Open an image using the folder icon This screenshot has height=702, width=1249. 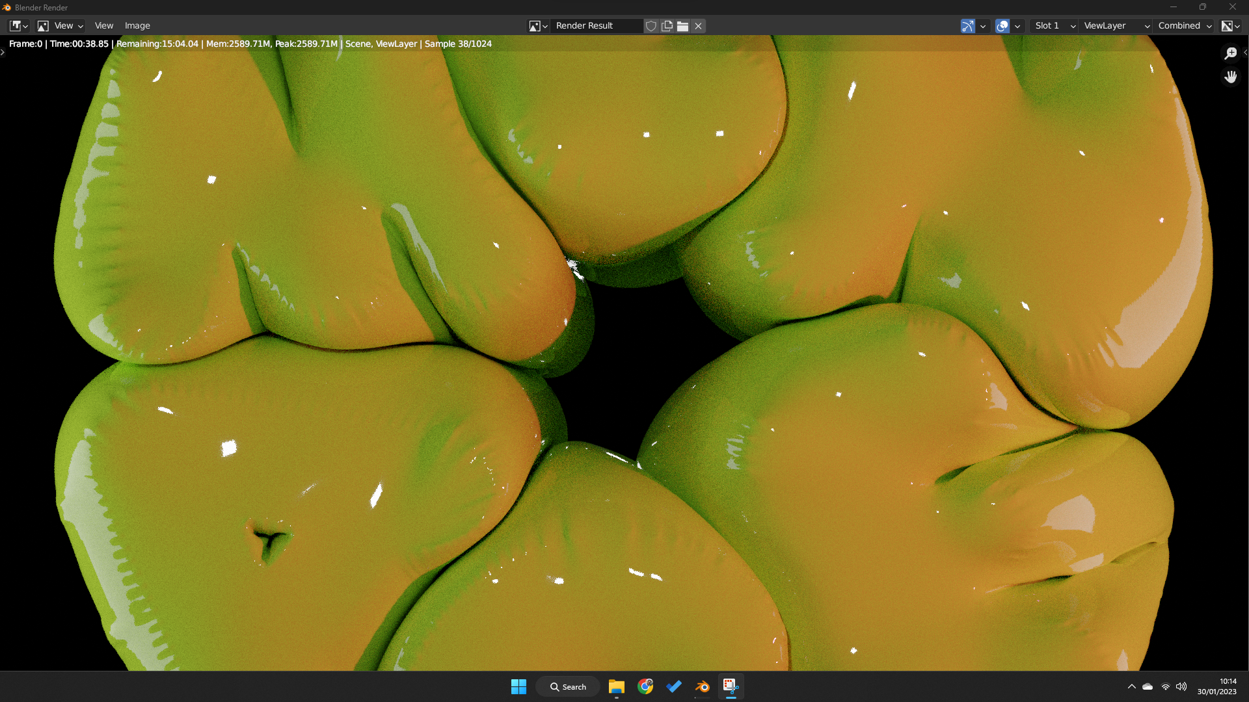pyautogui.click(x=682, y=26)
